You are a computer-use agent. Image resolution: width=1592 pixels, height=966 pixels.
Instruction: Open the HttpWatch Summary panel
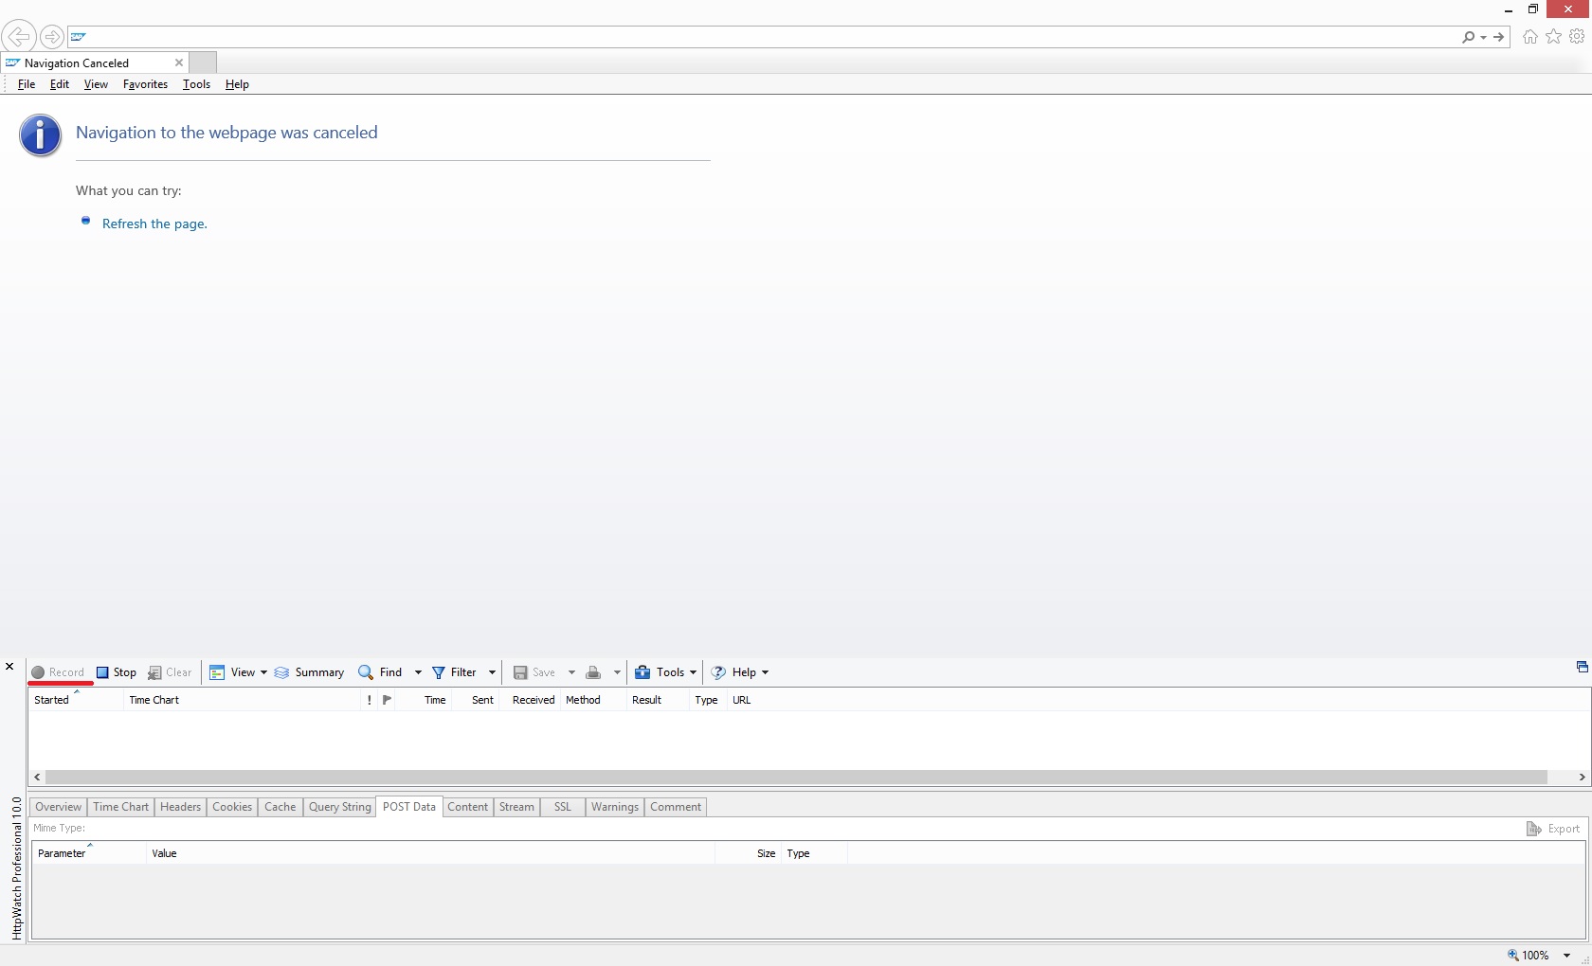coord(309,672)
